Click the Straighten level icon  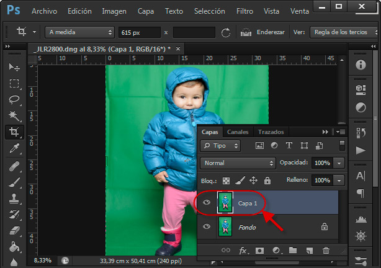(x=246, y=32)
